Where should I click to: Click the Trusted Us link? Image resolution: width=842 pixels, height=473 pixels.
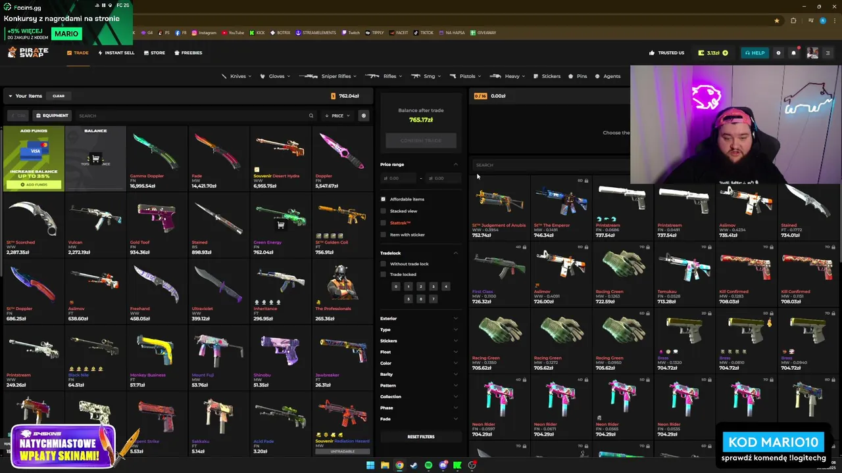[x=667, y=53]
